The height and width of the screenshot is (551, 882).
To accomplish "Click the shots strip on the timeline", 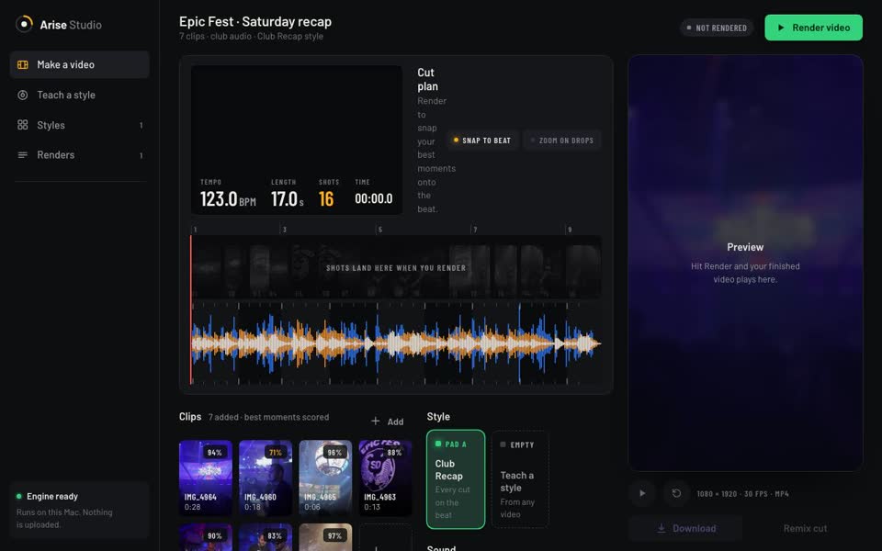I will point(396,267).
